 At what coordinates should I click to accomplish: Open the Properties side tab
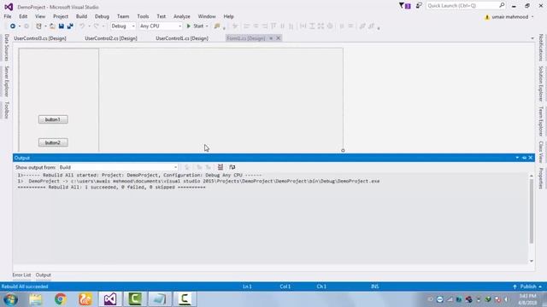(x=541, y=178)
